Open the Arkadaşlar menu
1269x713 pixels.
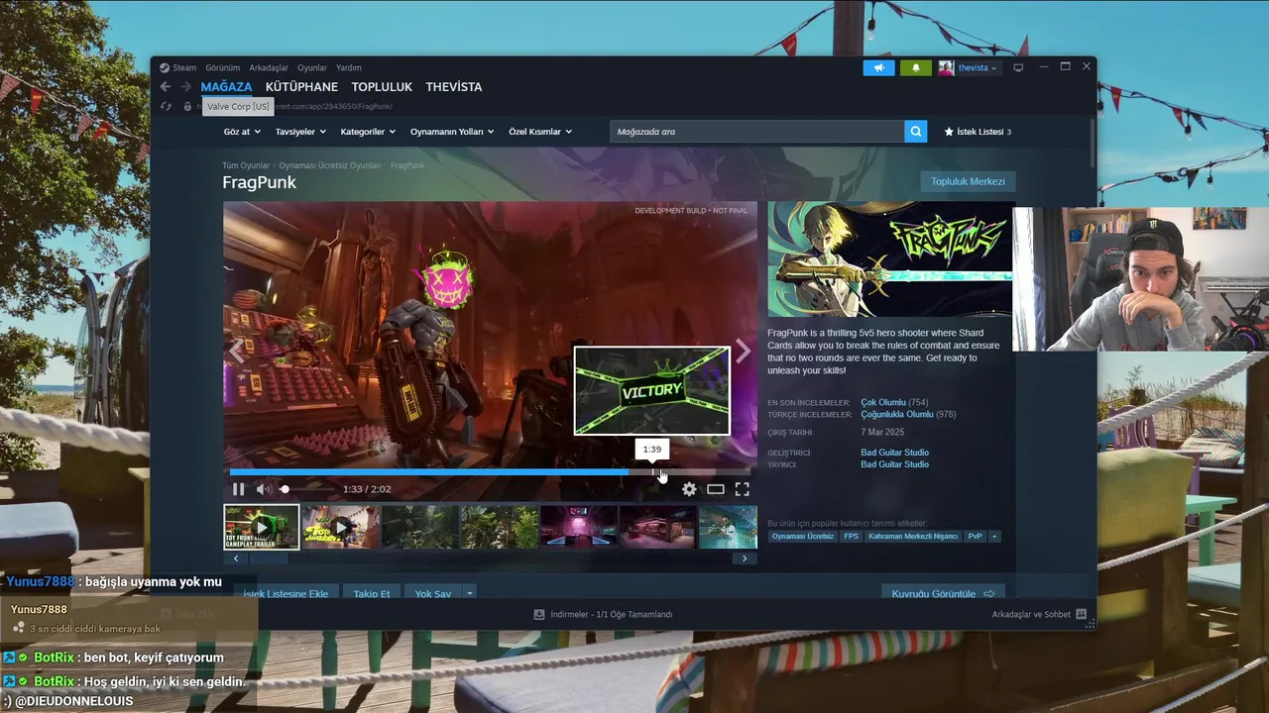click(269, 67)
